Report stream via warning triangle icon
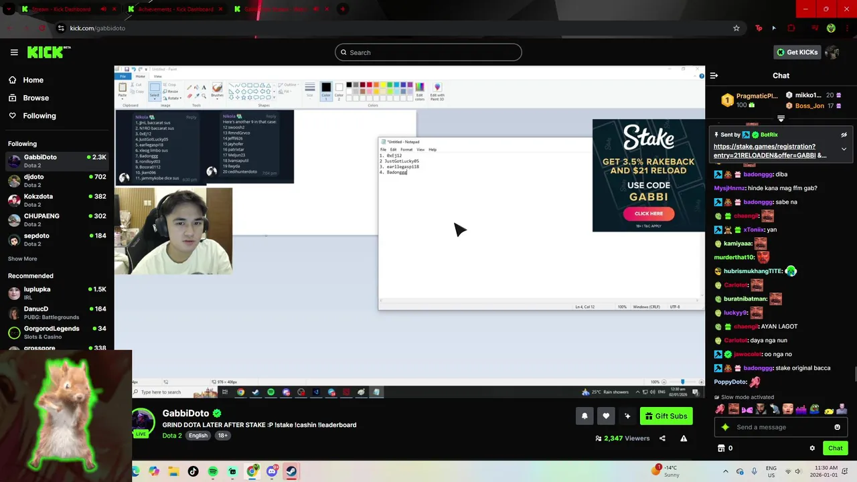This screenshot has width=857, height=482. [684, 438]
